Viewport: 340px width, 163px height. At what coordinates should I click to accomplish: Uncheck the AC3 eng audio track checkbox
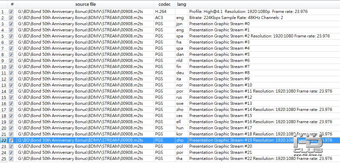pos(11,18)
